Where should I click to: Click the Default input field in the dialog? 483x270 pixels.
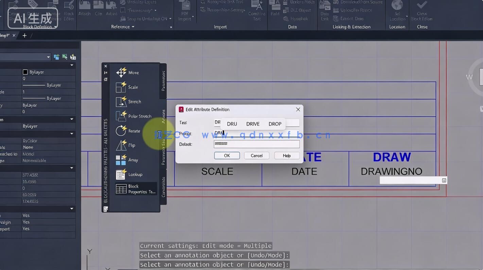click(x=256, y=144)
